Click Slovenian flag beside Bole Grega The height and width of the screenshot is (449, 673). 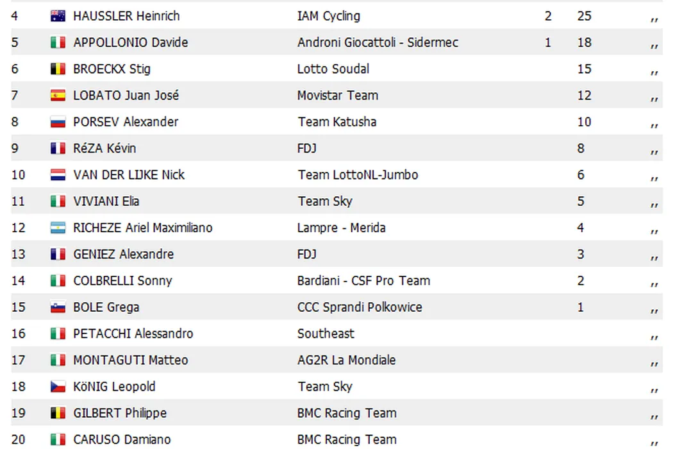pos(58,307)
